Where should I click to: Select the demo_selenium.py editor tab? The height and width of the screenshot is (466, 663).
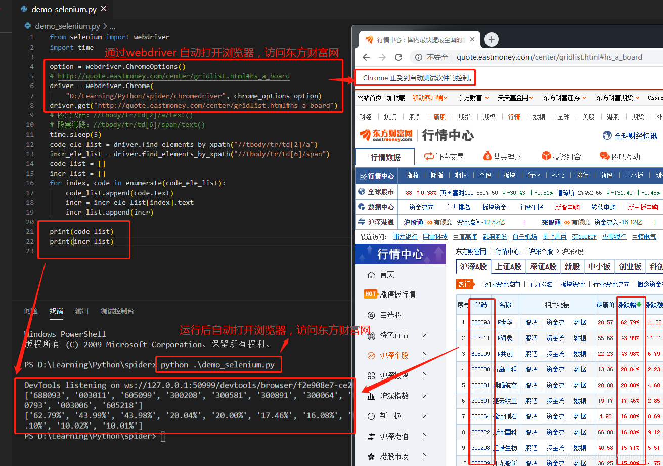[x=64, y=10]
